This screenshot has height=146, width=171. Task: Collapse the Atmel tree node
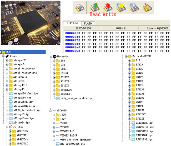tap(3, 56)
